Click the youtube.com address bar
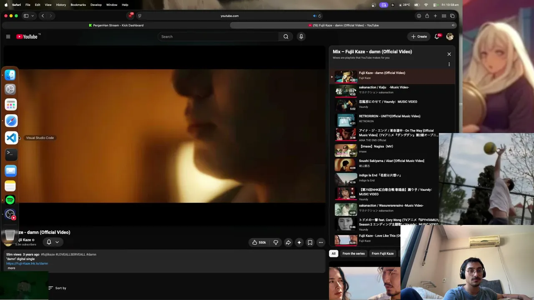Viewport: 534px width, 300px height. 229,16
